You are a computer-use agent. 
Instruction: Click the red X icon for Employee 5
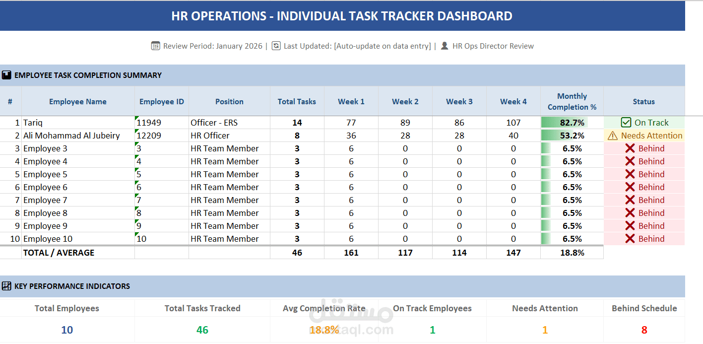coord(630,174)
